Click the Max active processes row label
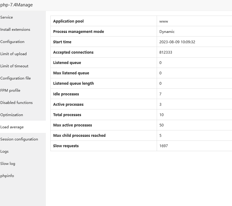The height and width of the screenshot is (206, 232). (x=73, y=125)
